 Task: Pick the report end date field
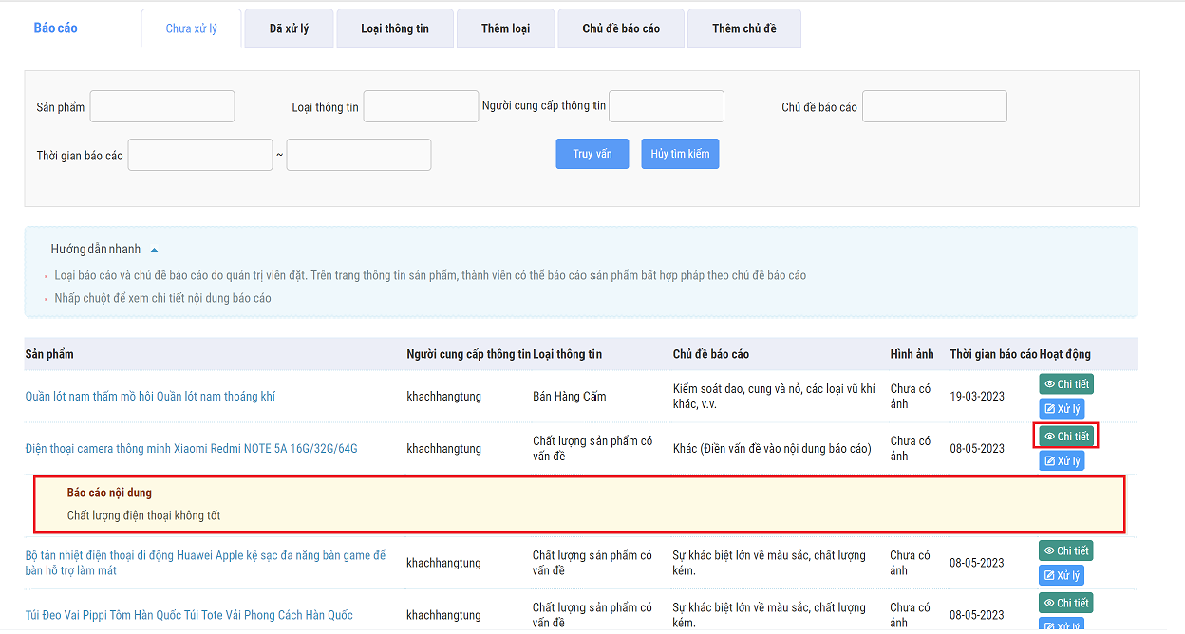tap(359, 156)
